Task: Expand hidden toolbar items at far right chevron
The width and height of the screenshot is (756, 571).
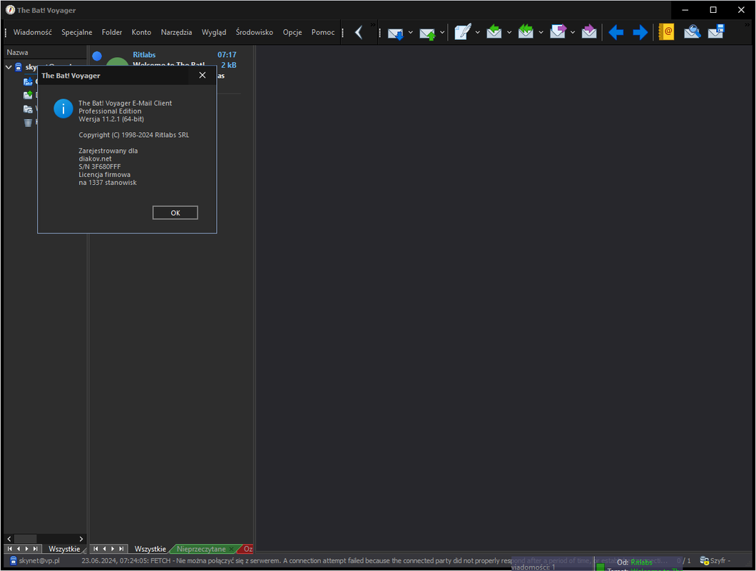Action: (x=748, y=24)
